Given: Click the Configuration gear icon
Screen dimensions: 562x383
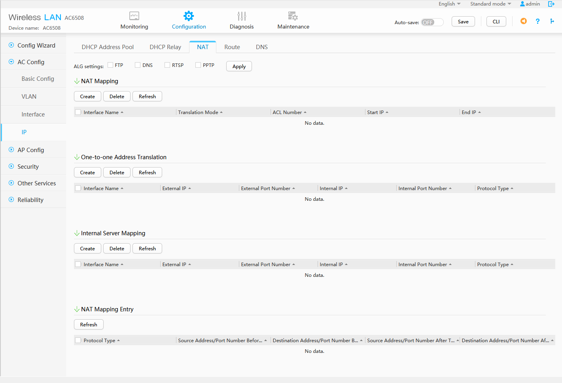Looking at the screenshot, I should tap(189, 16).
